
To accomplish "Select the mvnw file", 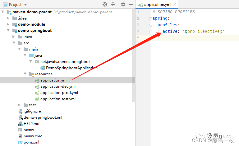I will pos(29,130).
